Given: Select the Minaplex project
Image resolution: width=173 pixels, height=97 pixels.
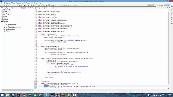Looking at the screenshot, I should click(x=6, y=13).
